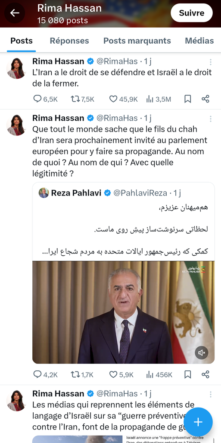Repost the post with 7,5K reposts

point(82,99)
